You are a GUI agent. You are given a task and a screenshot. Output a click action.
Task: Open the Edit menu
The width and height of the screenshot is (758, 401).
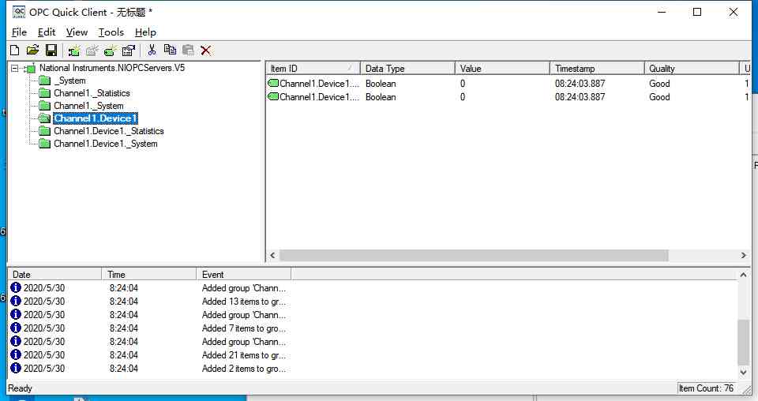pos(47,32)
